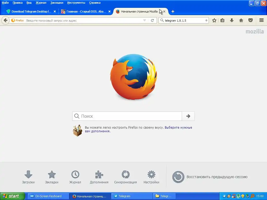The image size is (267, 200).
Task: Open the Журнал menu in the menu bar
Action: [41, 3]
